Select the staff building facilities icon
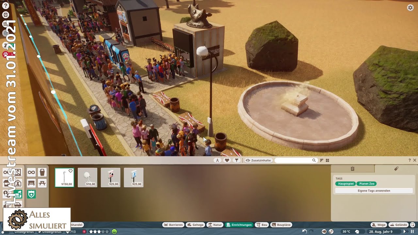418x235 pixels. coord(18,183)
